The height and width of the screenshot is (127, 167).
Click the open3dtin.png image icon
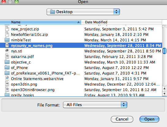pos(7,84)
